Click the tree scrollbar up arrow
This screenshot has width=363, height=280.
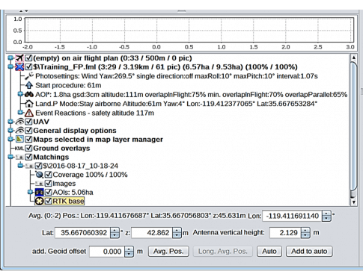[x=354, y=57]
